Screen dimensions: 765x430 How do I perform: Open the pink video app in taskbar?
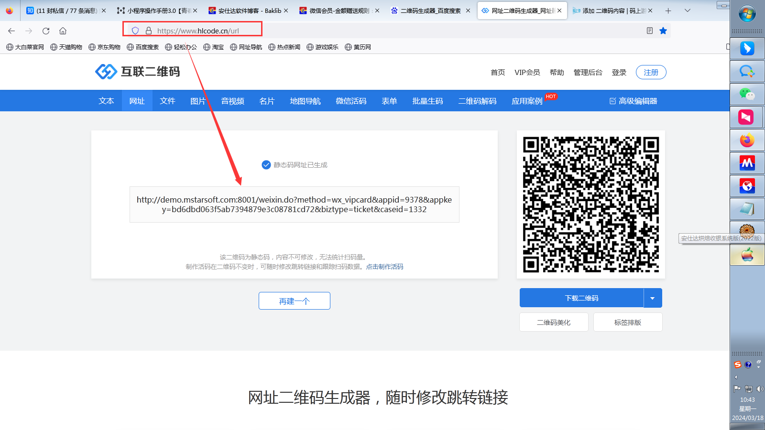tap(747, 117)
